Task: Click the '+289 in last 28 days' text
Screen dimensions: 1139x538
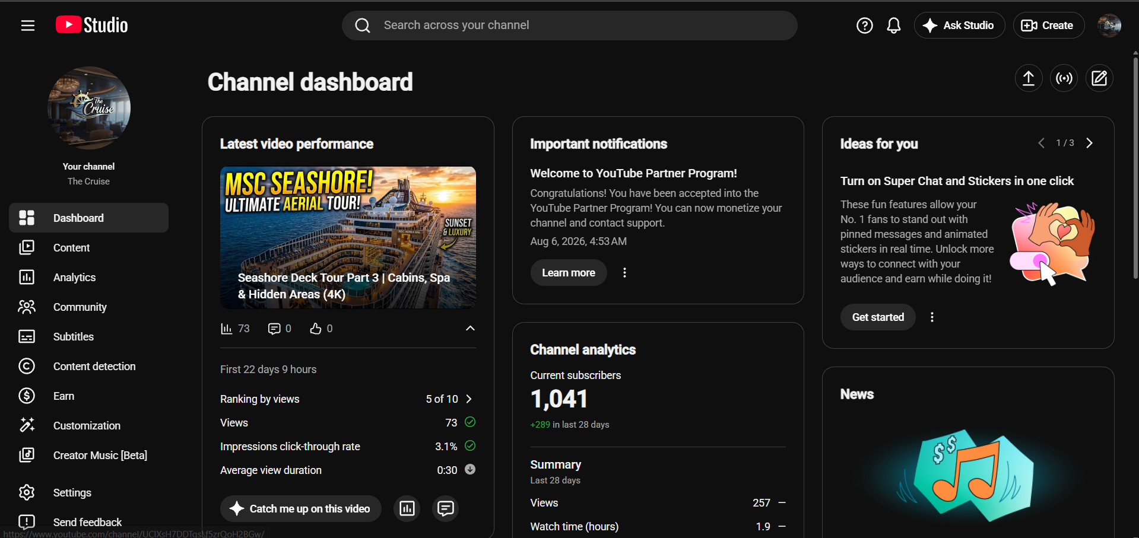Action: tap(570, 425)
